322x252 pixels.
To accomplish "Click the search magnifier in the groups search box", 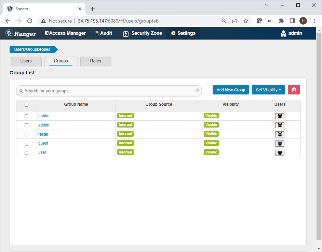I will point(21,91).
